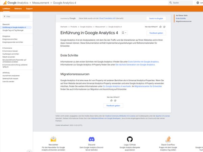Open Websiterichtlinien von Google Developers link

(x=106, y=119)
